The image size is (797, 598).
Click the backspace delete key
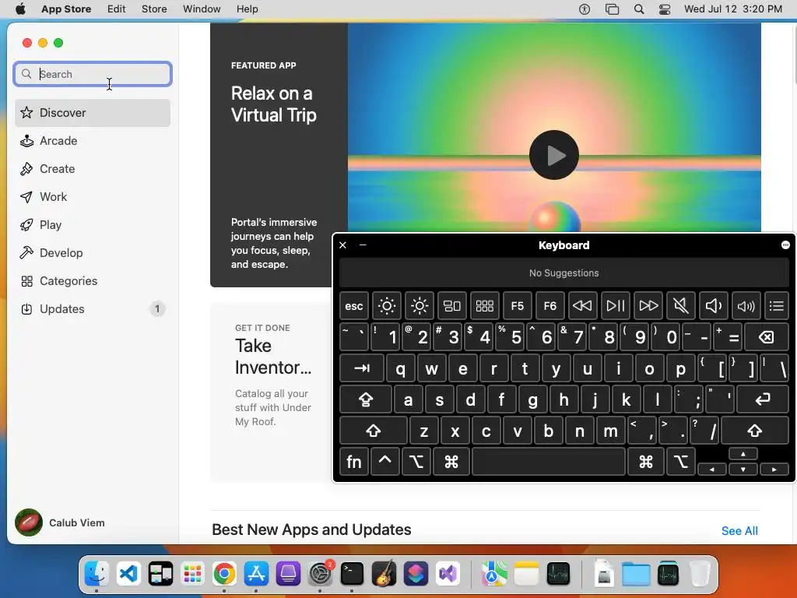(767, 337)
